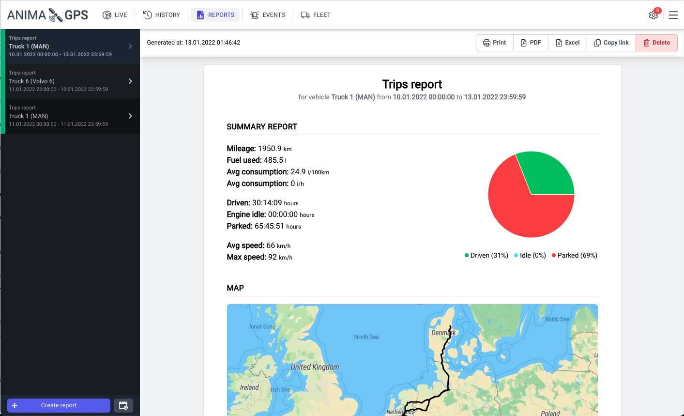Click the Create report button
The image size is (684, 416).
click(x=58, y=405)
